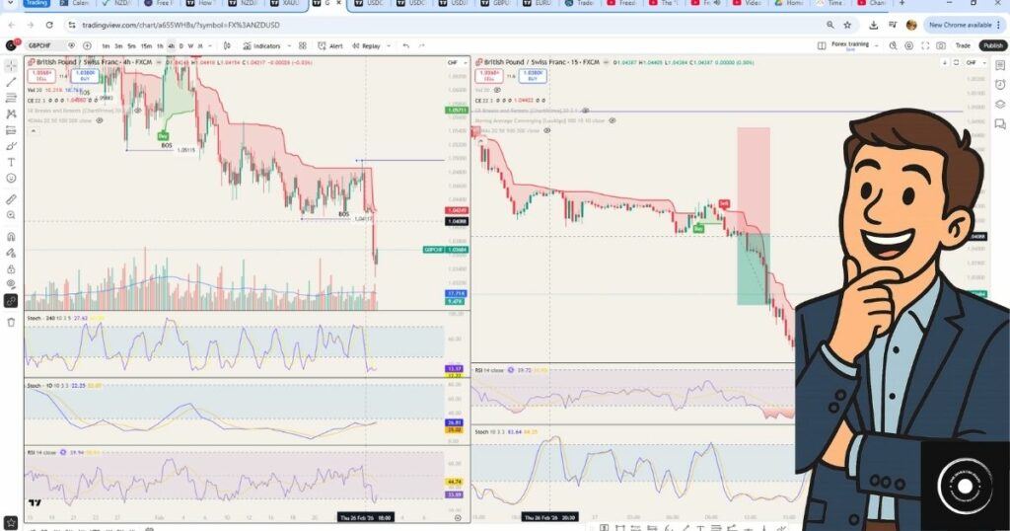Click the GBPCHF symbol search field
The image size is (1010, 531).
click(44, 45)
